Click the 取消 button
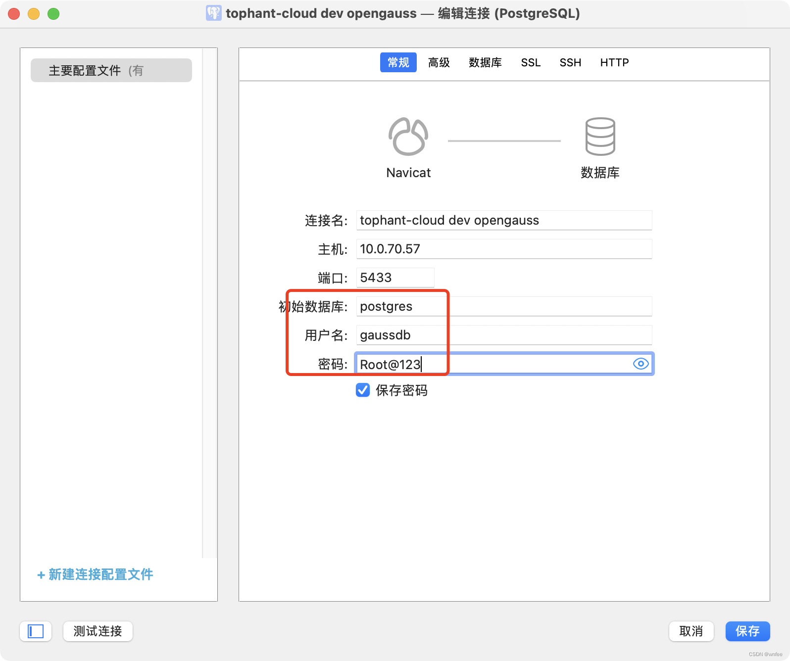Screen dimensions: 790x661 pyautogui.click(x=691, y=631)
